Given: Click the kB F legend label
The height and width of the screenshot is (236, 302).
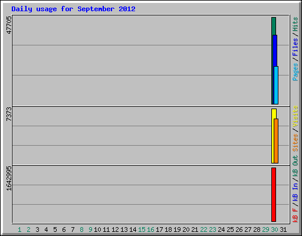Looking at the screenshot, I should click(295, 215).
